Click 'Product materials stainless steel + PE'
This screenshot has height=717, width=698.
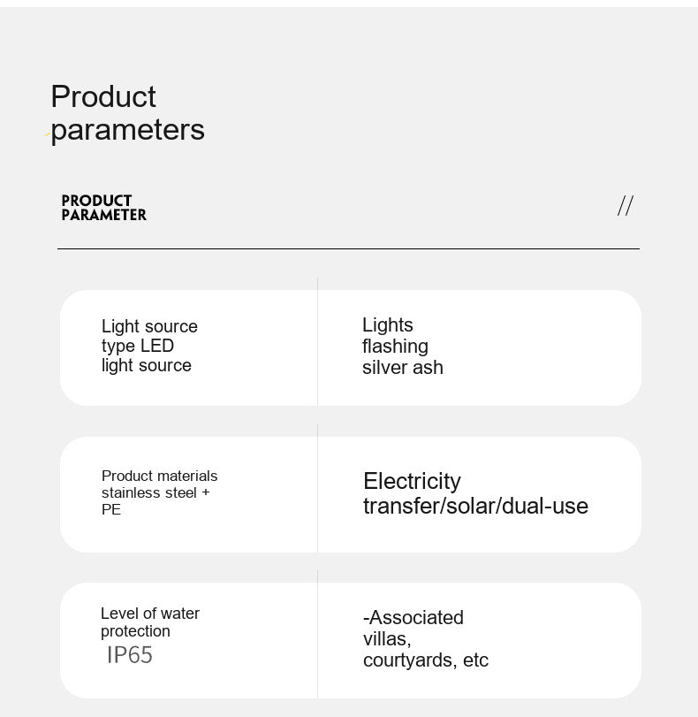[159, 492]
